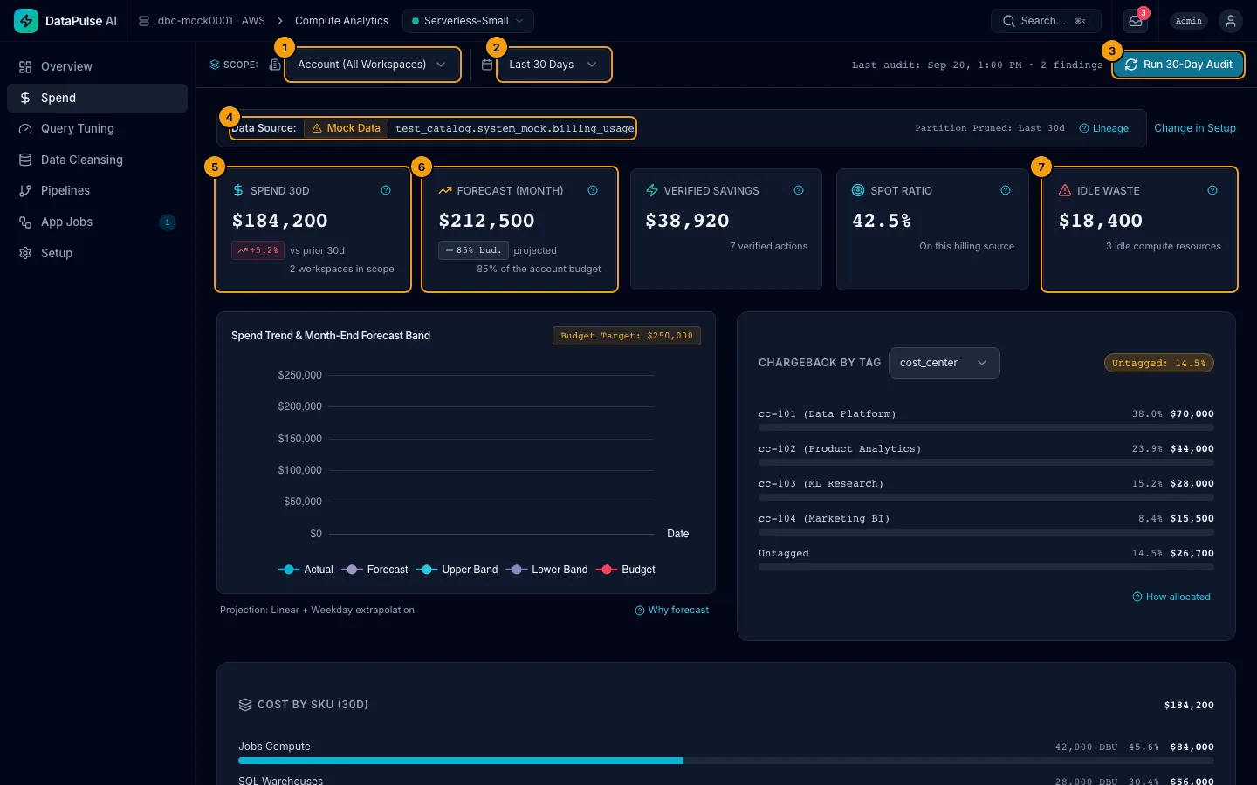Open the cost_center tag dropdown
Image resolution: width=1257 pixels, height=785 pixels.
pyautogui.click(x=944, y=363)
